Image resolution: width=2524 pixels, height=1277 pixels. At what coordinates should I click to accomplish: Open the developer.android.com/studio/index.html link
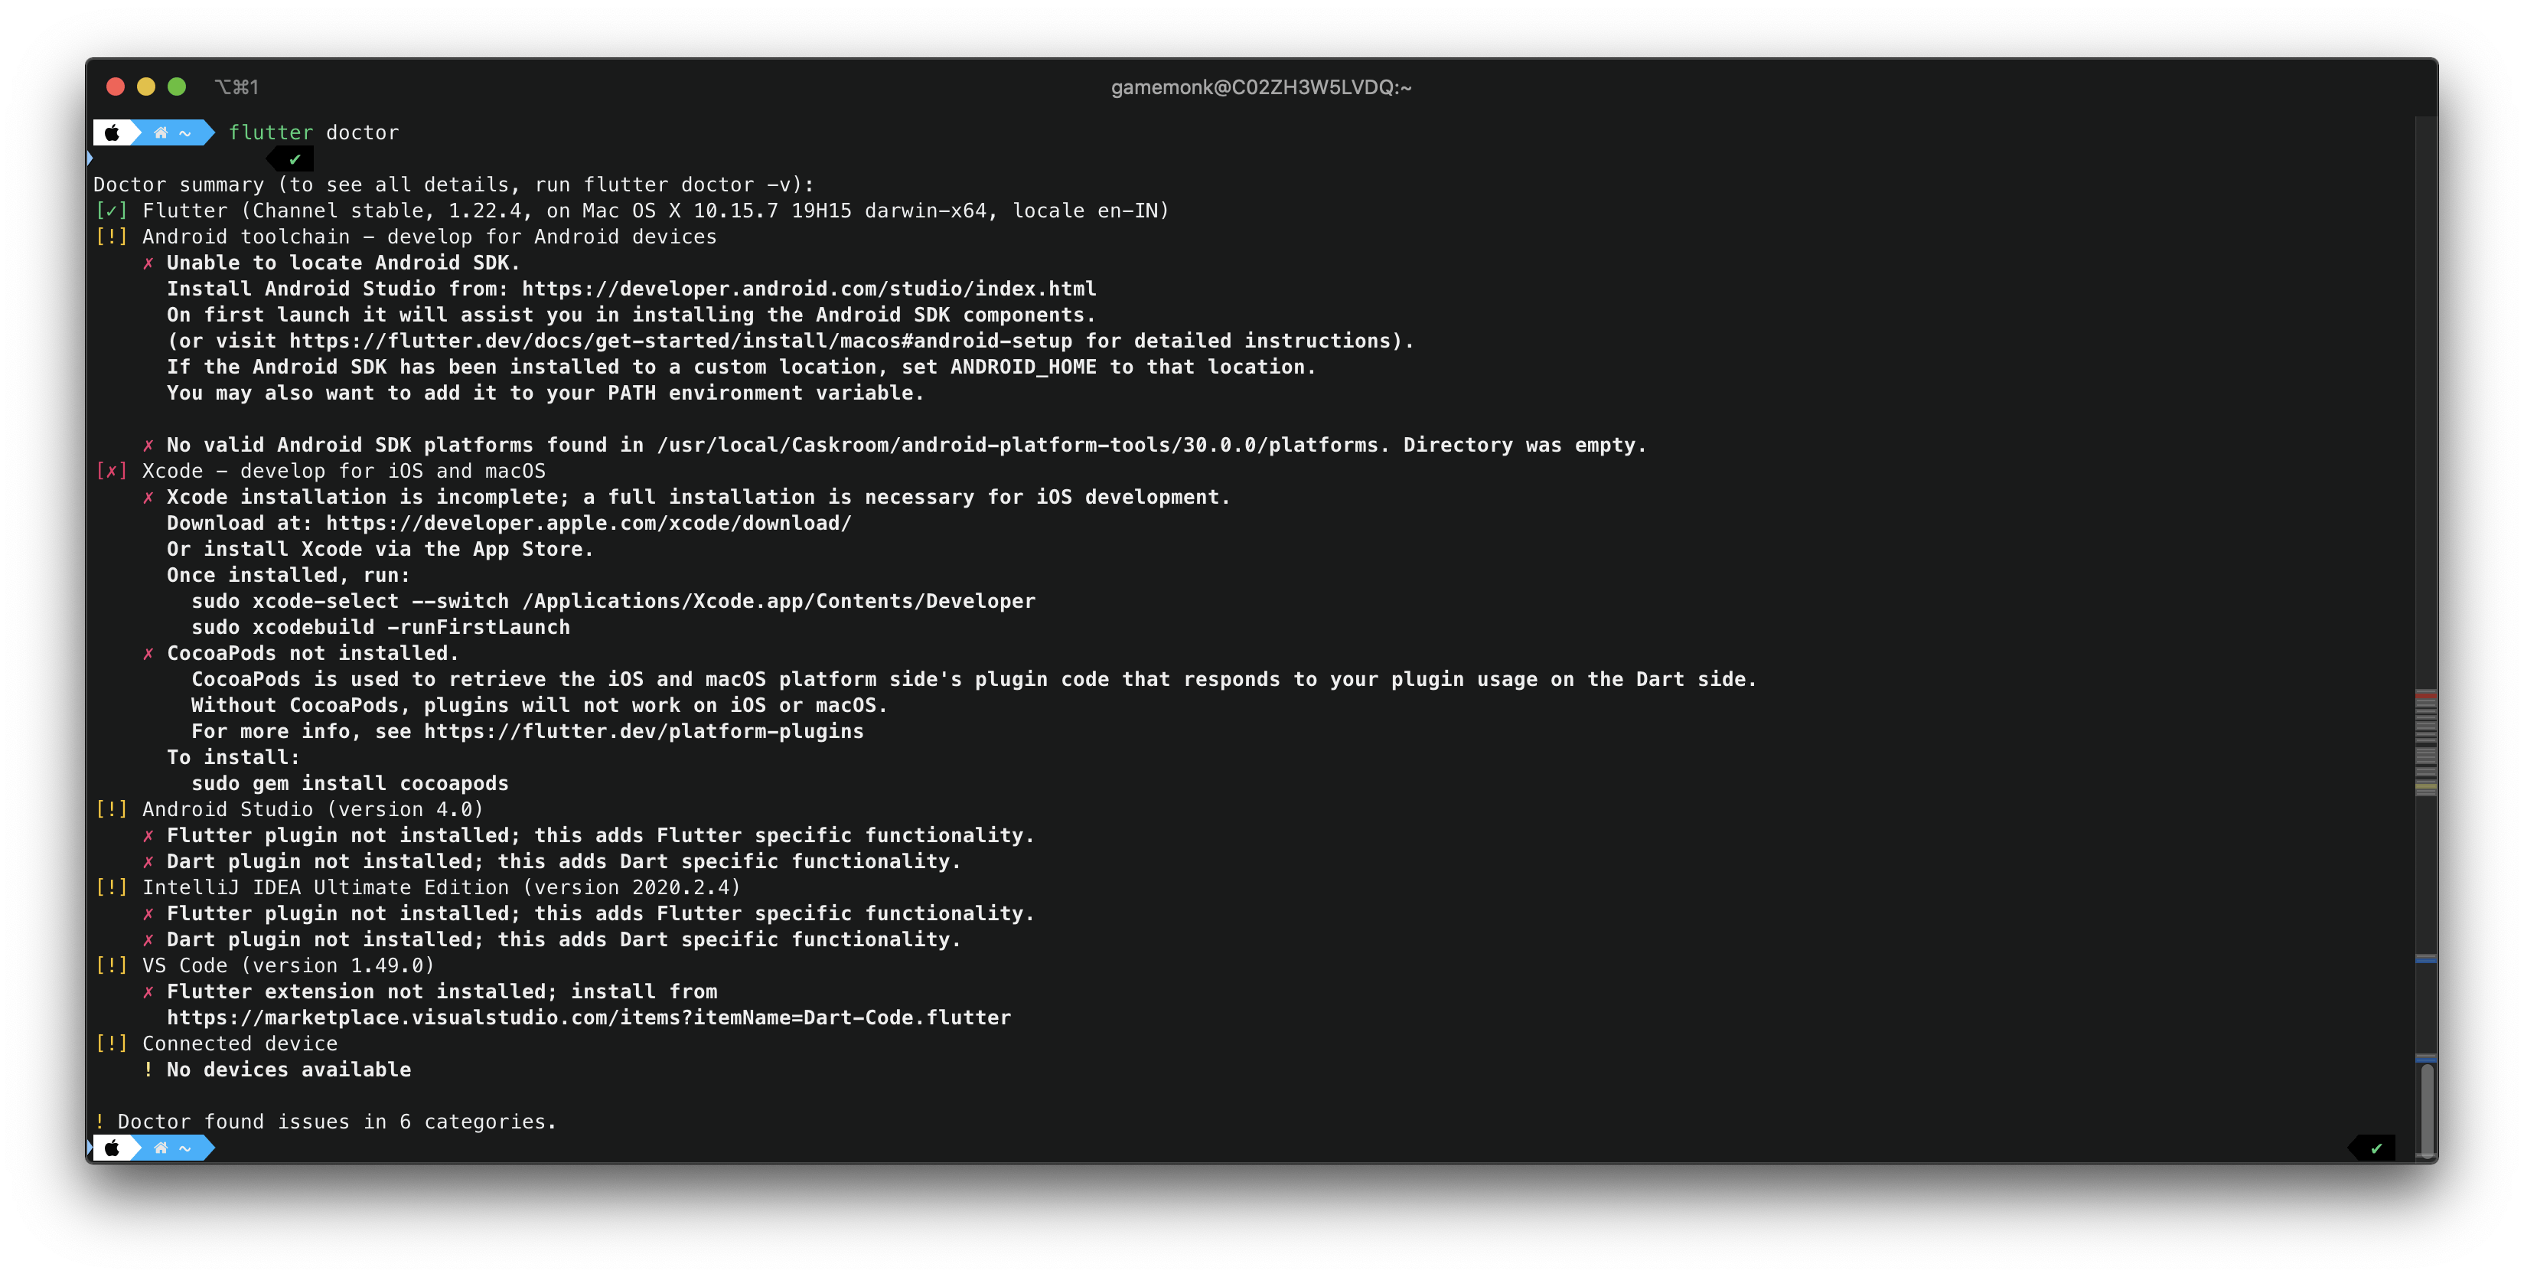point(808,288)
